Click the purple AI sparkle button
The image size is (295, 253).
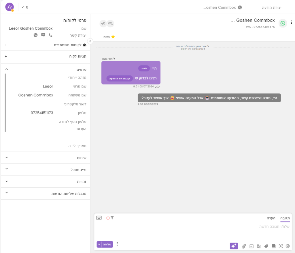234,246
